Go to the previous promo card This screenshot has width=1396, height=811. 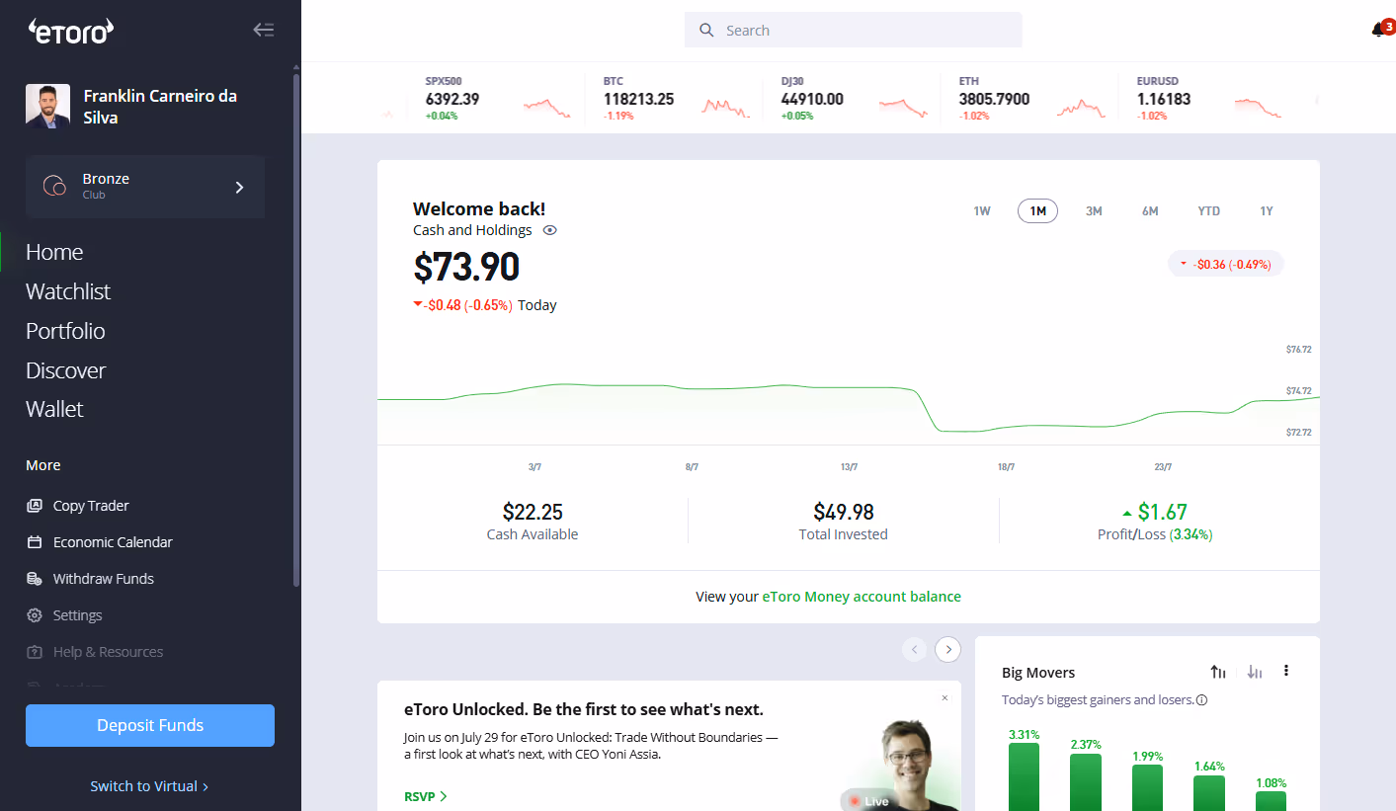tap(915, 649)
